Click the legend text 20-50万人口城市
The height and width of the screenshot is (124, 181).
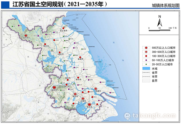pos(162,64)
